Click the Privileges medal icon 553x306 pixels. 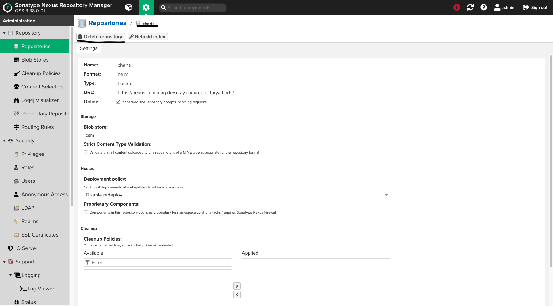[16, 154]
